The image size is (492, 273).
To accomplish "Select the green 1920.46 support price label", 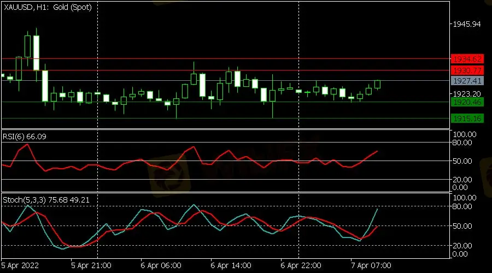I will click(466, 102).
